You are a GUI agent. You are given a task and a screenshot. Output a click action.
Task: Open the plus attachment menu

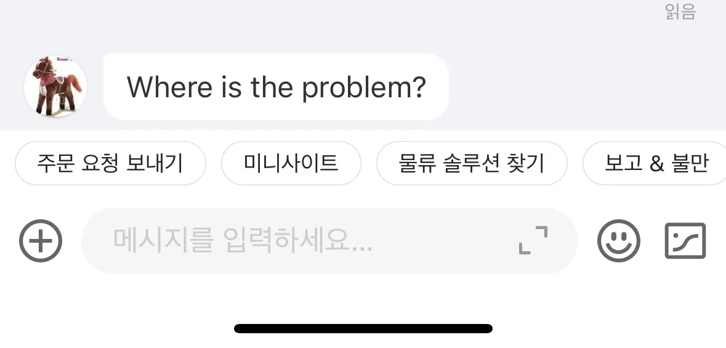[x=41, y=240]
